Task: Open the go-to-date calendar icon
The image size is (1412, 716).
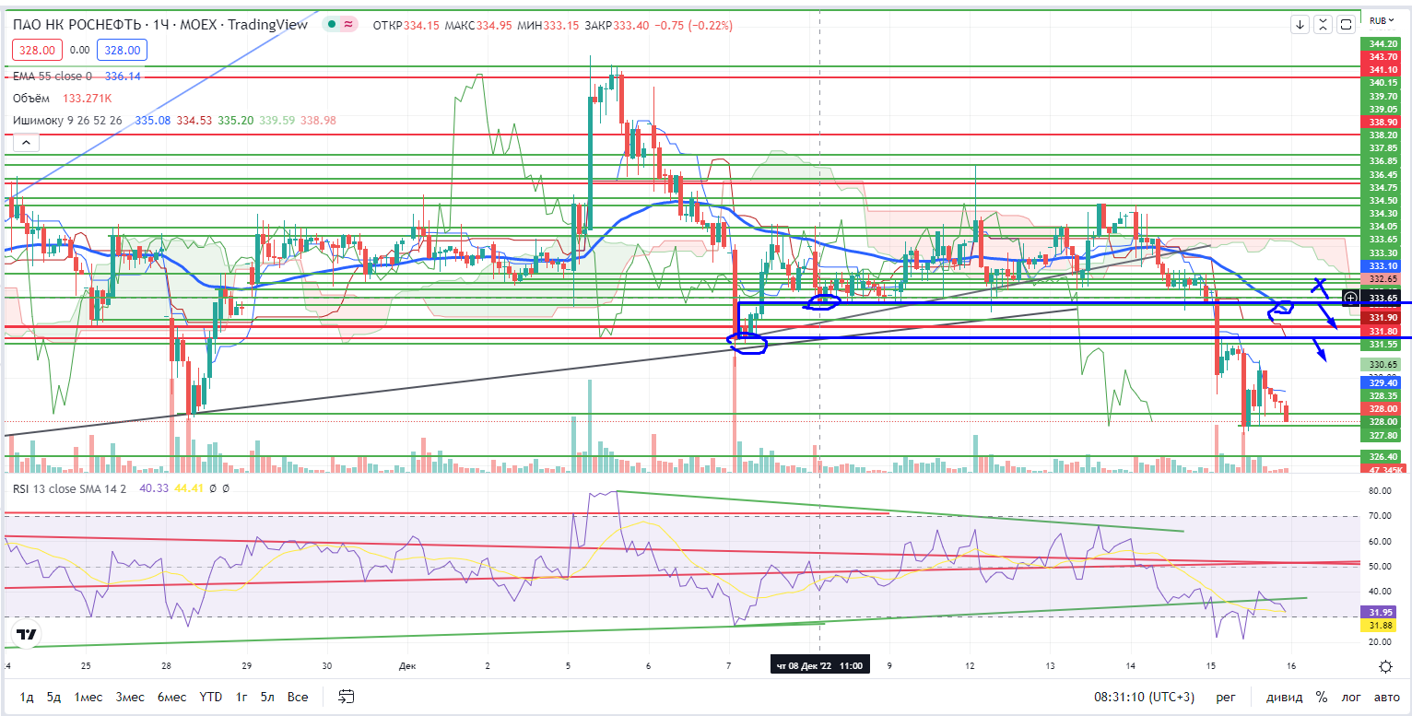Action: click(347, 696)
